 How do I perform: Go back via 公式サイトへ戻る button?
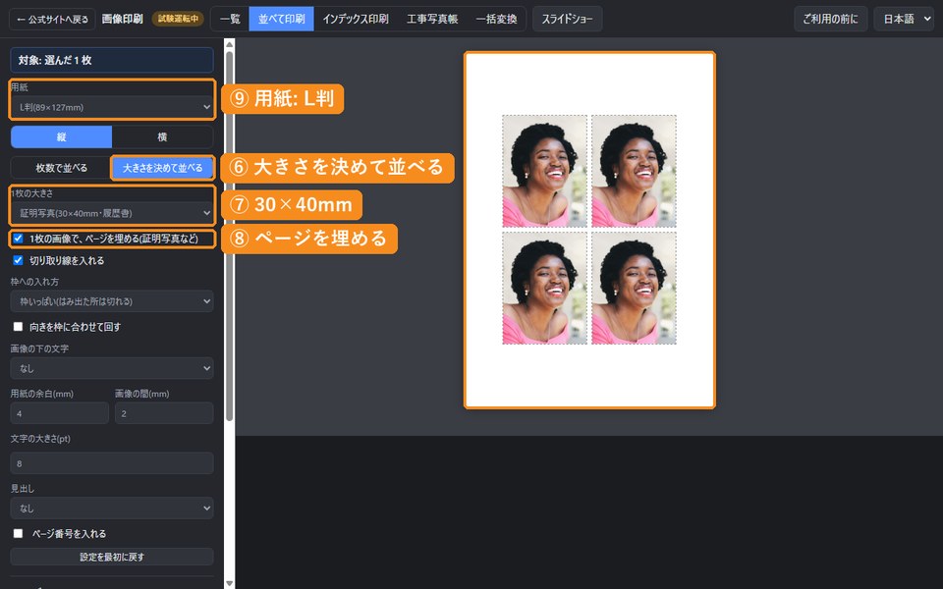point(52,20)
